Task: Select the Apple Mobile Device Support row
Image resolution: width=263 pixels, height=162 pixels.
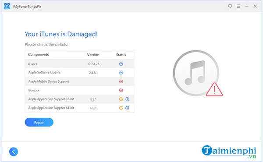Action: (79, 81)
